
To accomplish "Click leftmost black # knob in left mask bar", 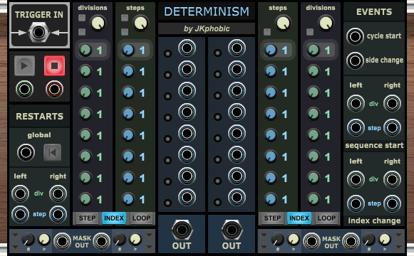I will pos(28,239).
